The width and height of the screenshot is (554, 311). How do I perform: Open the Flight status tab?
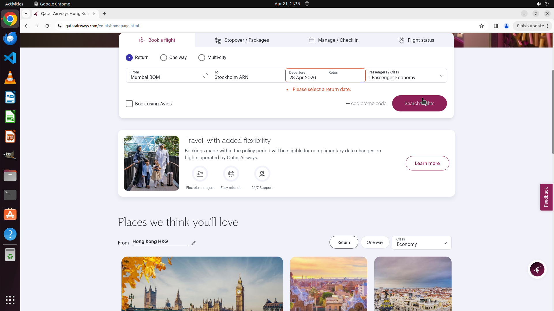point(416,40)
